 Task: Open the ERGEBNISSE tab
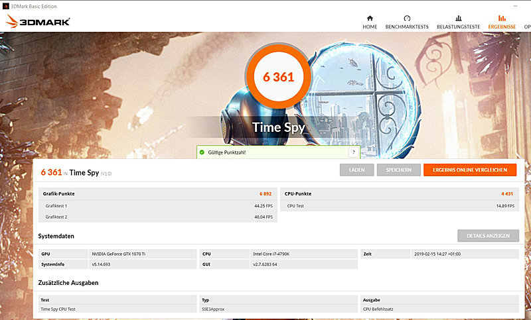pyautogui.click(x=502, y=23)
